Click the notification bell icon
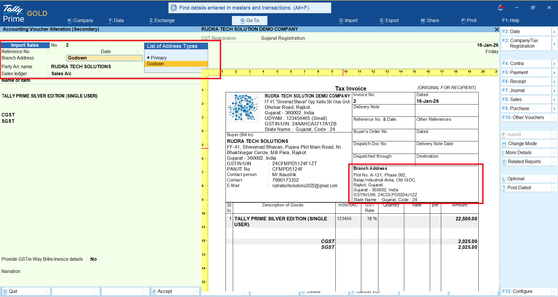 (500, 8)
